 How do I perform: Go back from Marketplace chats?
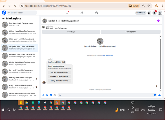point(3,19)
